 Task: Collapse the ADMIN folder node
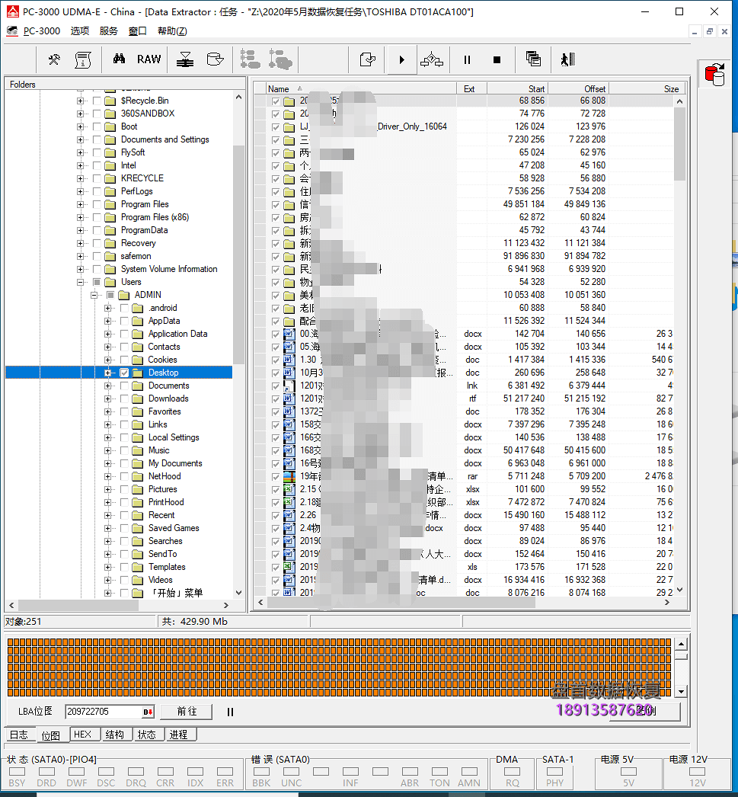pos(94,295)
